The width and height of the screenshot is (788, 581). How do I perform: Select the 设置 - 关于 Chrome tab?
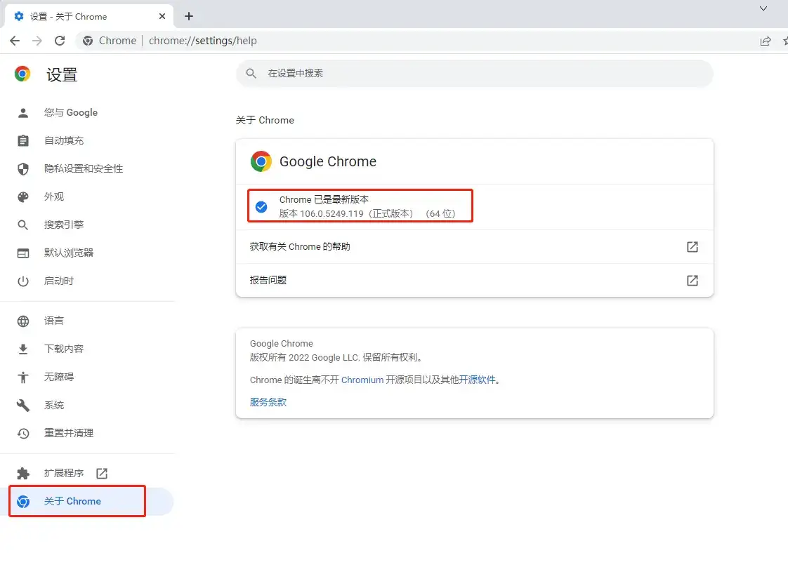(x=89, y=16)
